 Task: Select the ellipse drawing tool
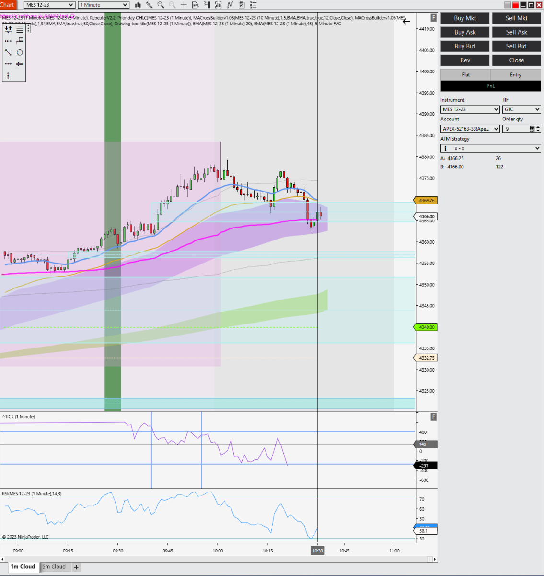(x=20, y=52)
